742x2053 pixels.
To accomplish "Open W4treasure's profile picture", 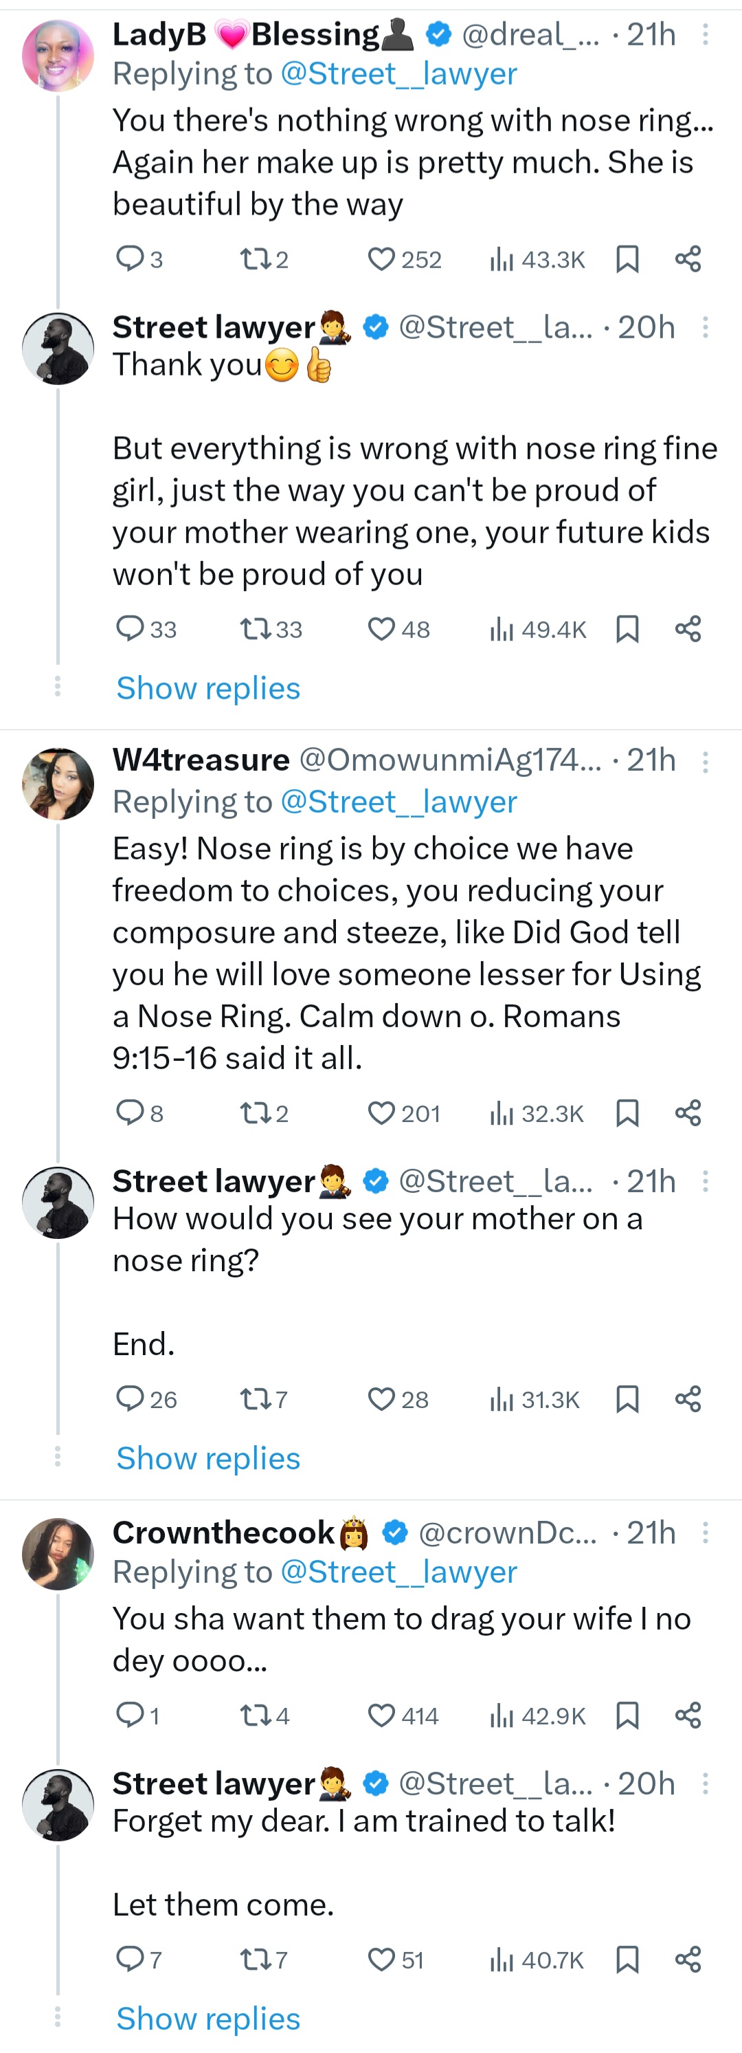I will (57, 784).
